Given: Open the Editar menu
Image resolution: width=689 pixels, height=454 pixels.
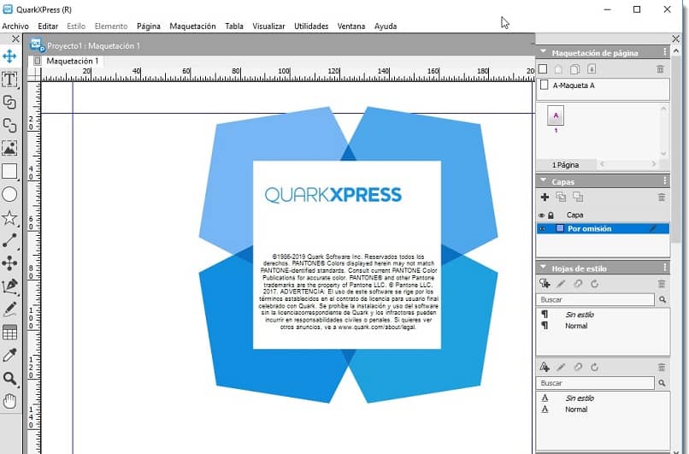Looking at the screenshot, I should coord(48,27).
